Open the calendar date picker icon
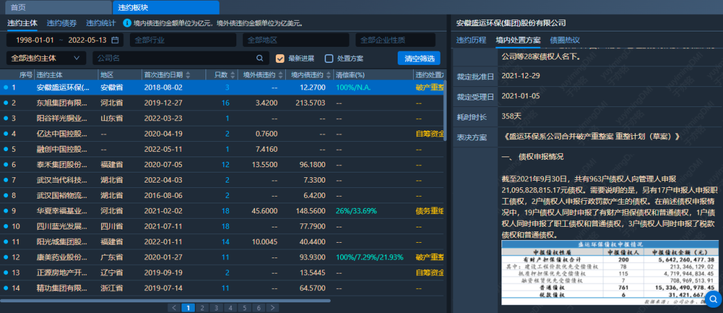Image resolution: width=723 pixels, height=313 pixels. coord(115,40)
